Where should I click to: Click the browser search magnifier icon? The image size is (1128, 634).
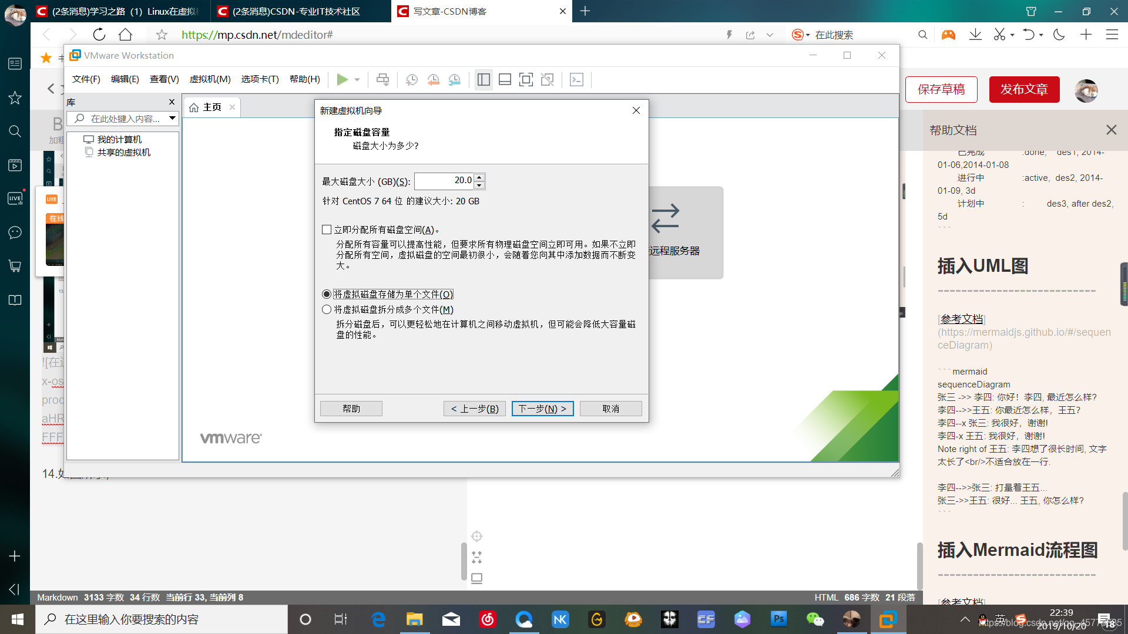[922, 35]
